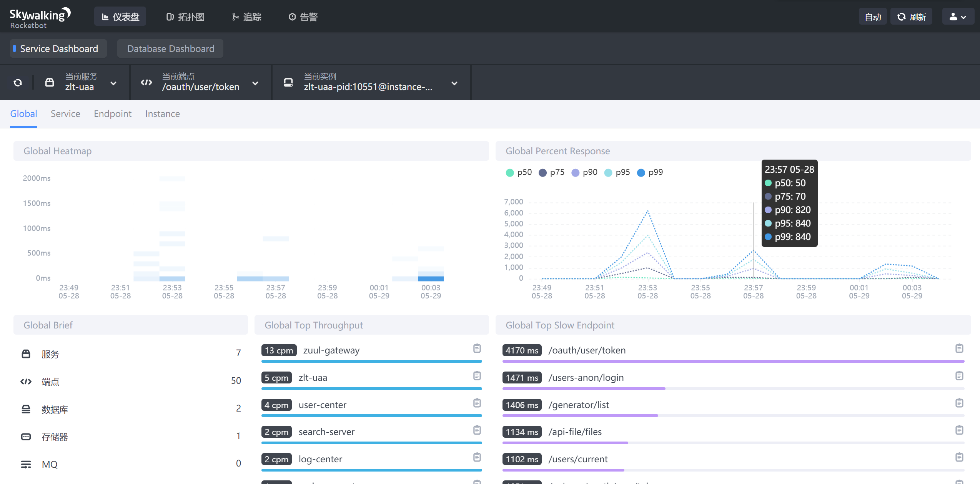
Task: Click the p90 legend color dot
Action: pos(575,173)
